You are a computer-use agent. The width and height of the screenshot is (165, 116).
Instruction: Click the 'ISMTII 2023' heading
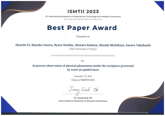click(83, 12)
